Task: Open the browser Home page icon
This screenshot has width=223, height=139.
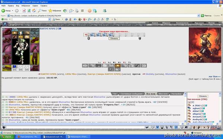Action: pos(34,11)
